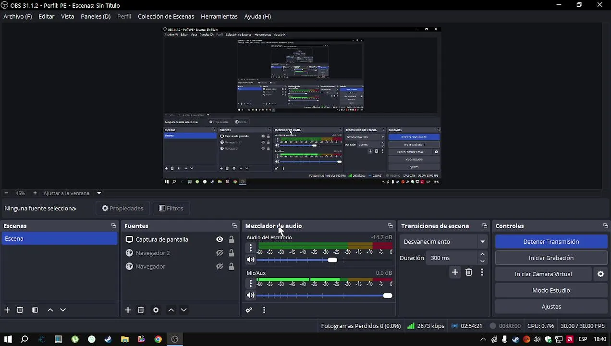
Task: Open scene filters icon in the Escenas panel
Action: pyautogui.click(x=35, y=310)
